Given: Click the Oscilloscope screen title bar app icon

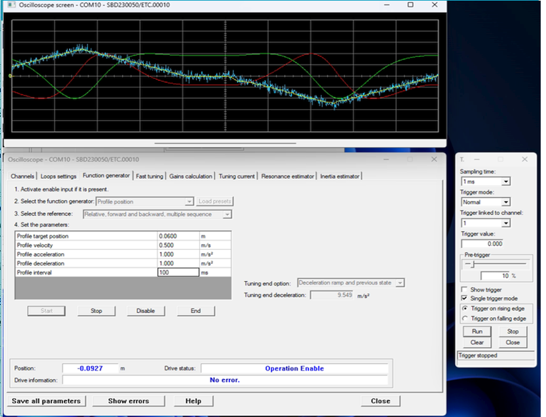Looking at the screenshot, I should (11, 5).
